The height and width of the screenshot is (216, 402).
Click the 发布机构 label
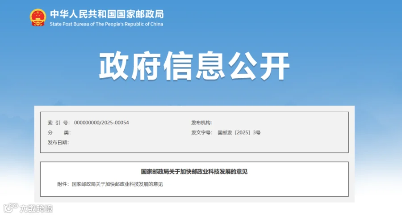(202, 123)
